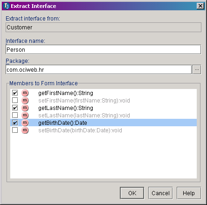Click the method icon beside getFirstName()
The width and height of the screenshot is (207, 205).
click(x=25, y=93)
